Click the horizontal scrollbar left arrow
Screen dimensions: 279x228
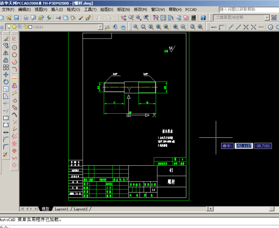click(x=210, y=209)
